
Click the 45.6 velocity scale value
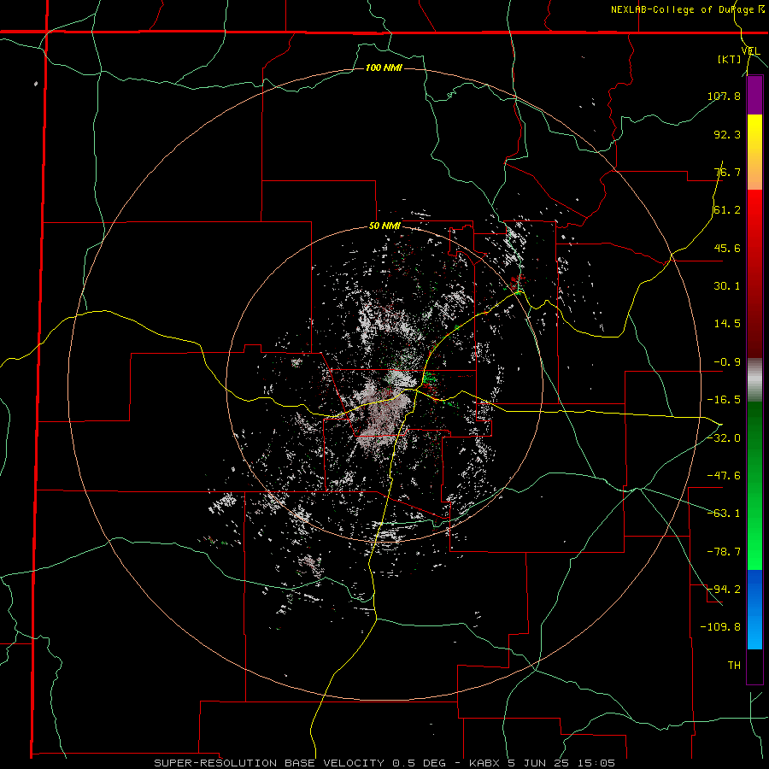tap(727, 248)
